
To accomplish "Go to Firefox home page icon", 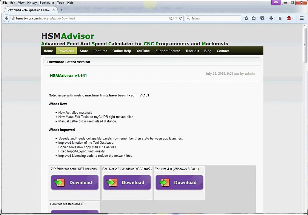I will [280, 18].
